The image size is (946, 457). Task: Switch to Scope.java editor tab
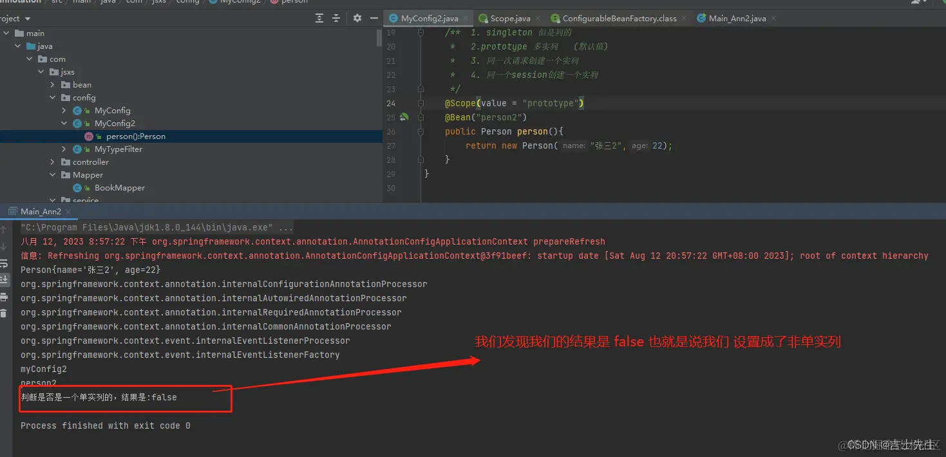[x=511, y=19]
